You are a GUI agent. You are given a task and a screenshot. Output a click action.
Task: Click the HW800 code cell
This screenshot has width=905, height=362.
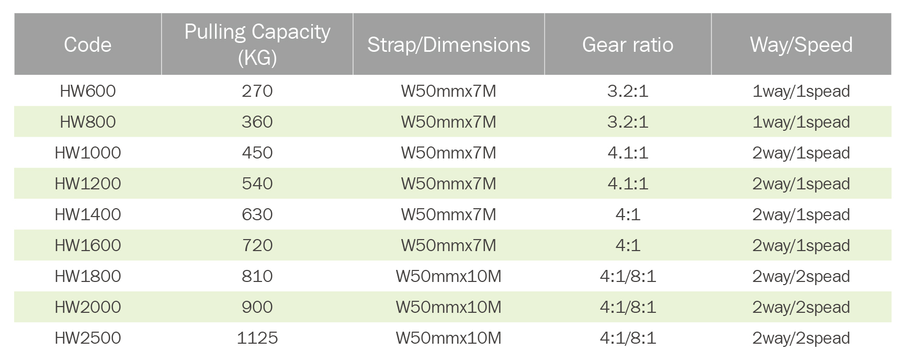[x=87, y=122]
